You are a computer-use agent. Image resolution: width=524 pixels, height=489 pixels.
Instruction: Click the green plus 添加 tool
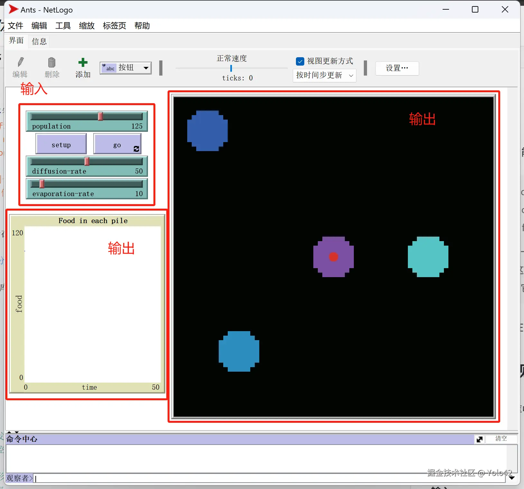click(83, 68)
